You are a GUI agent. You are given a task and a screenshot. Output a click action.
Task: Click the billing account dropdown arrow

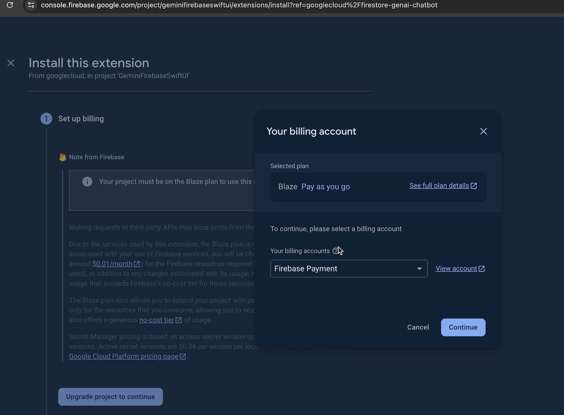click(419, 269)
